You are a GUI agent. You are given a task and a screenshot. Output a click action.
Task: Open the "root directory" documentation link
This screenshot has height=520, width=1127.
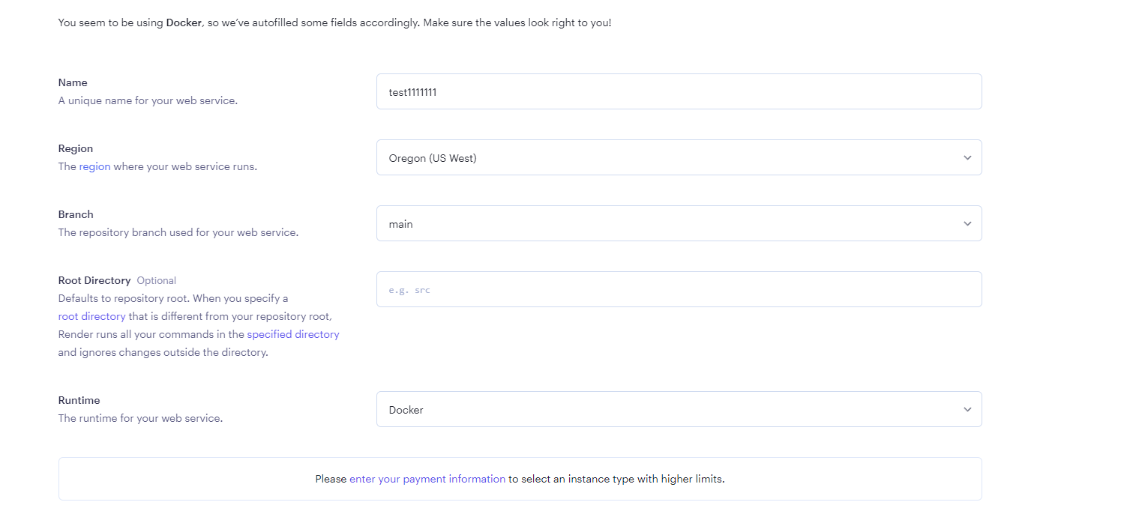click(x=91, y=316)
